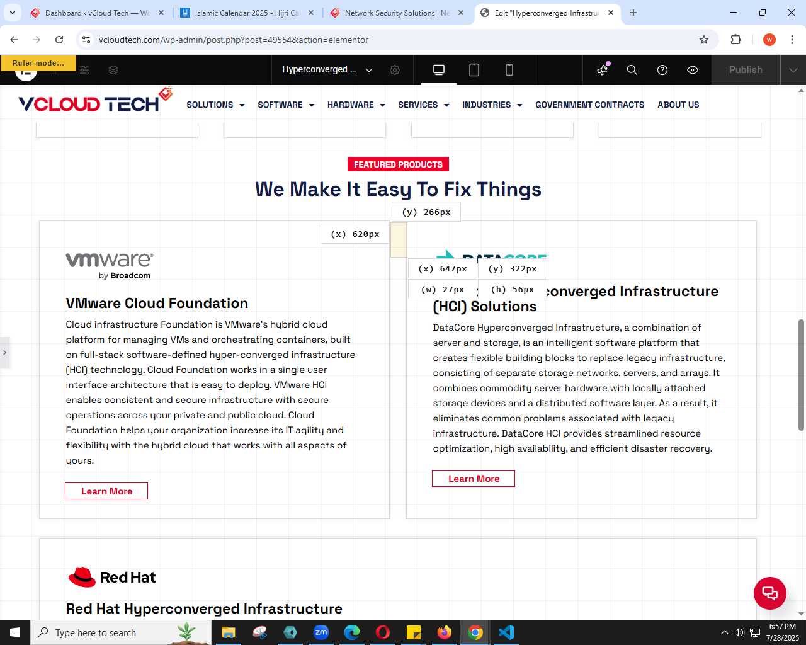Click the Featured Products badge

pyautogui.click(x=398, y=164)
